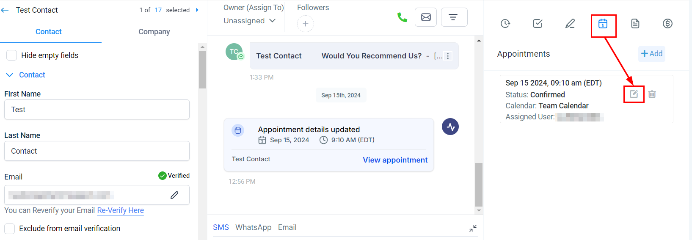Open the notes pen icon panel
The image size is (692, 240).
coord(570,24)
